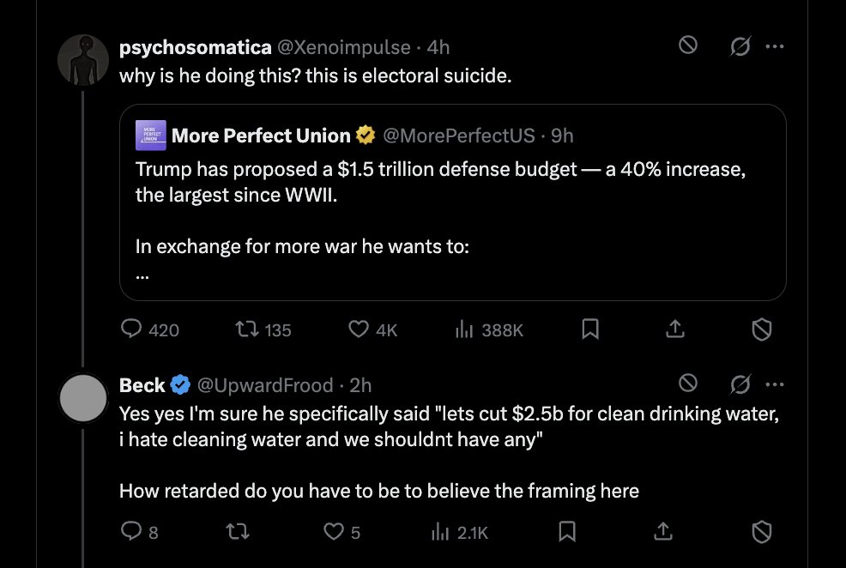
Task: Like Beck's reply with 5 likes
Action: [334, 533]
